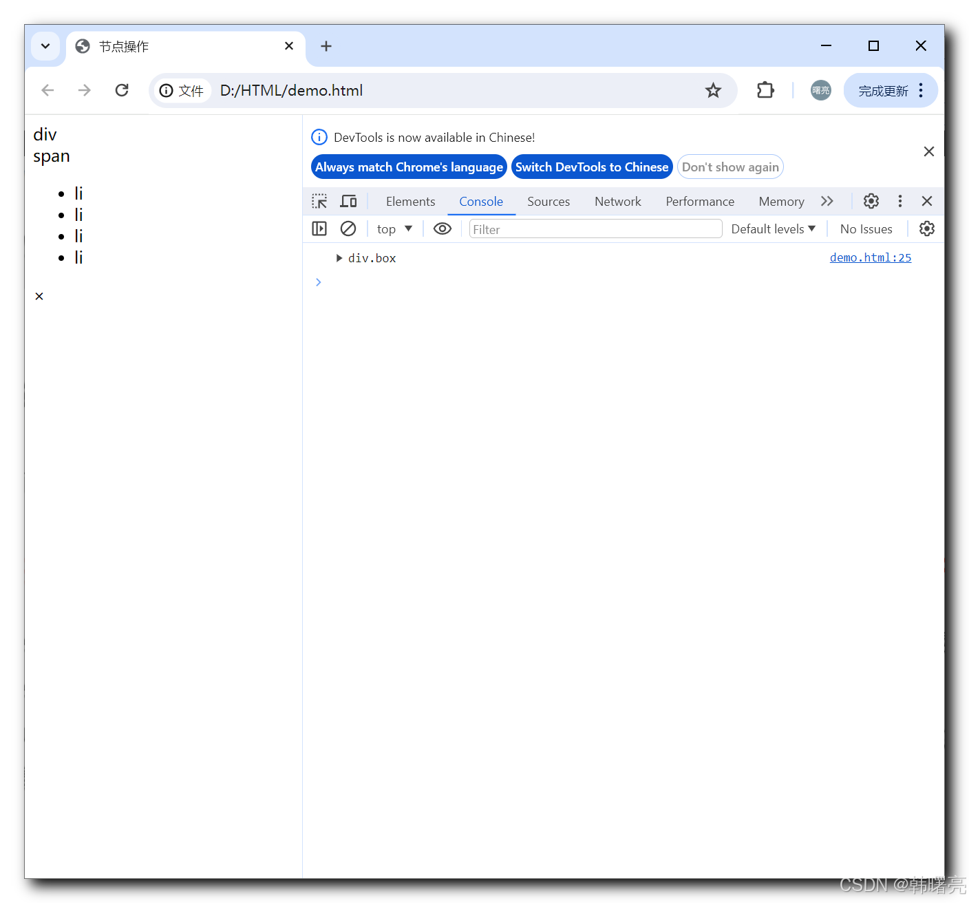Click the span text on the page
This screenshot has width=969, height=903.
(52, 156)
